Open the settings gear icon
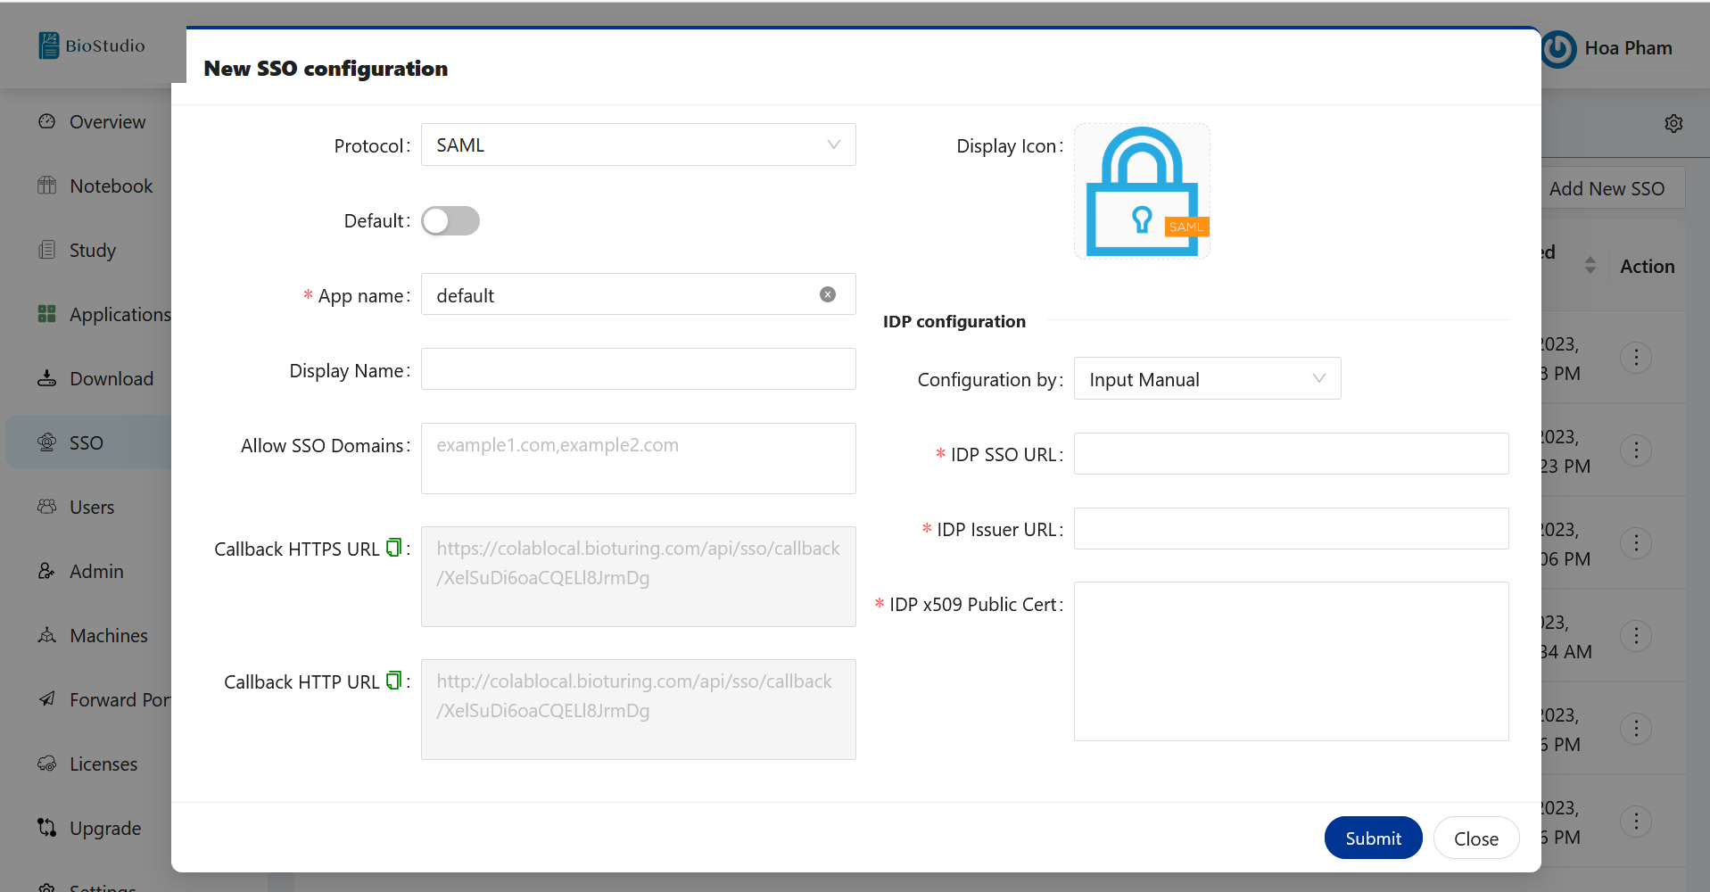The height and width of the screenshot is (892, 1710). 1673,123
